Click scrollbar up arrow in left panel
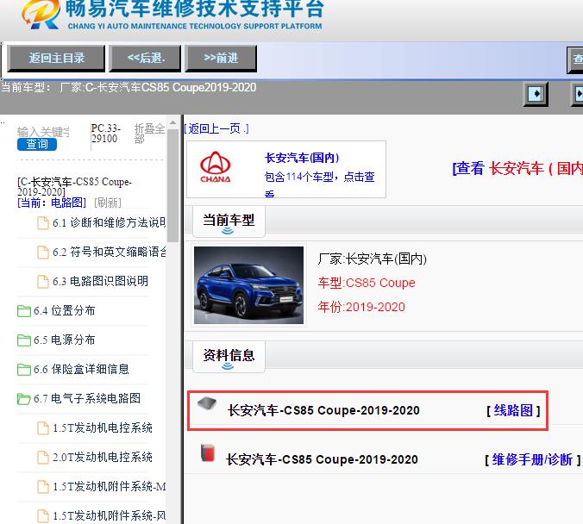 [x=172, y=122]
